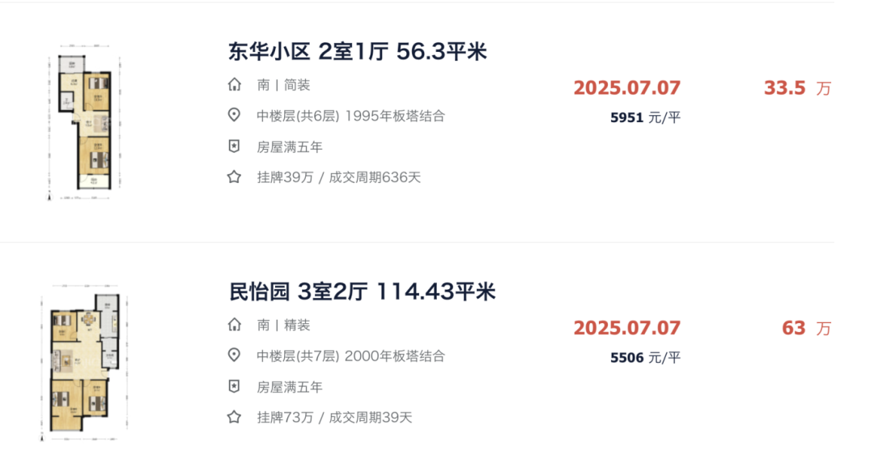Open the 东华小区 2室1厅 listing title
This screenshot has width=874, height=451.
click(358, 51)
